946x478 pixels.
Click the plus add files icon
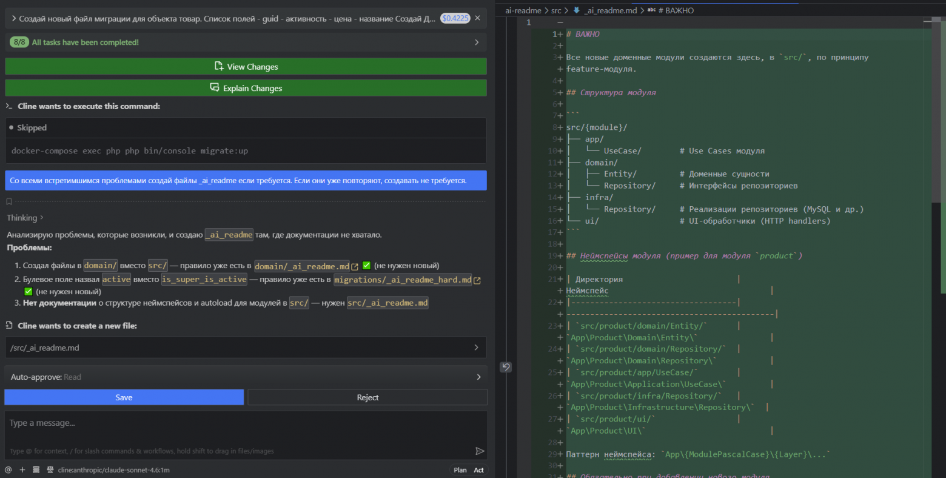pos(22,470)
